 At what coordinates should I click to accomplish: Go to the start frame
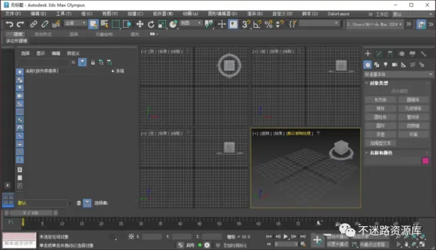coord(269,237)
